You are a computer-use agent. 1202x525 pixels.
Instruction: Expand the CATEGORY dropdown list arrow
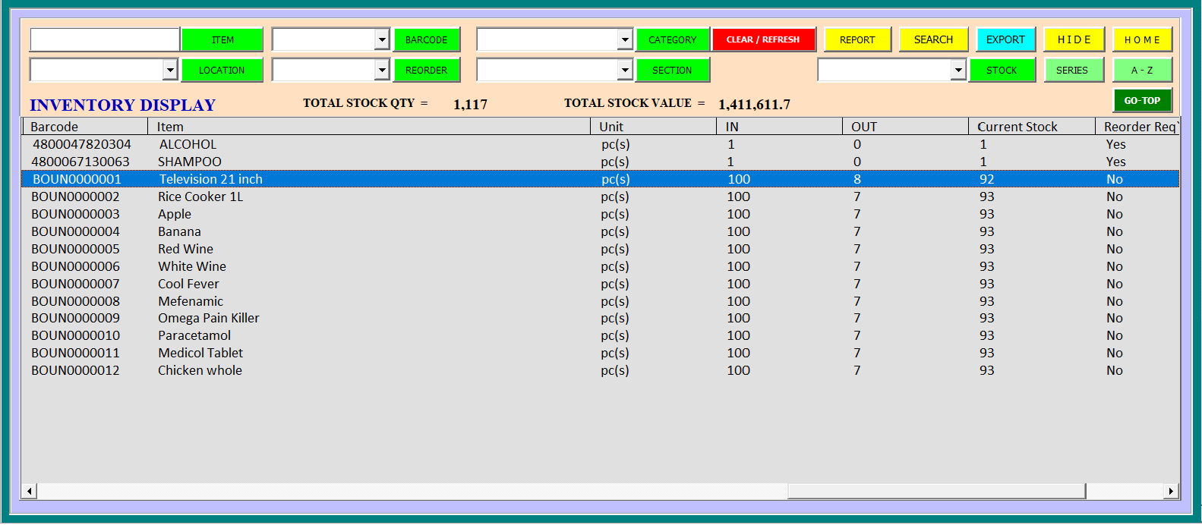click(625, 39)
